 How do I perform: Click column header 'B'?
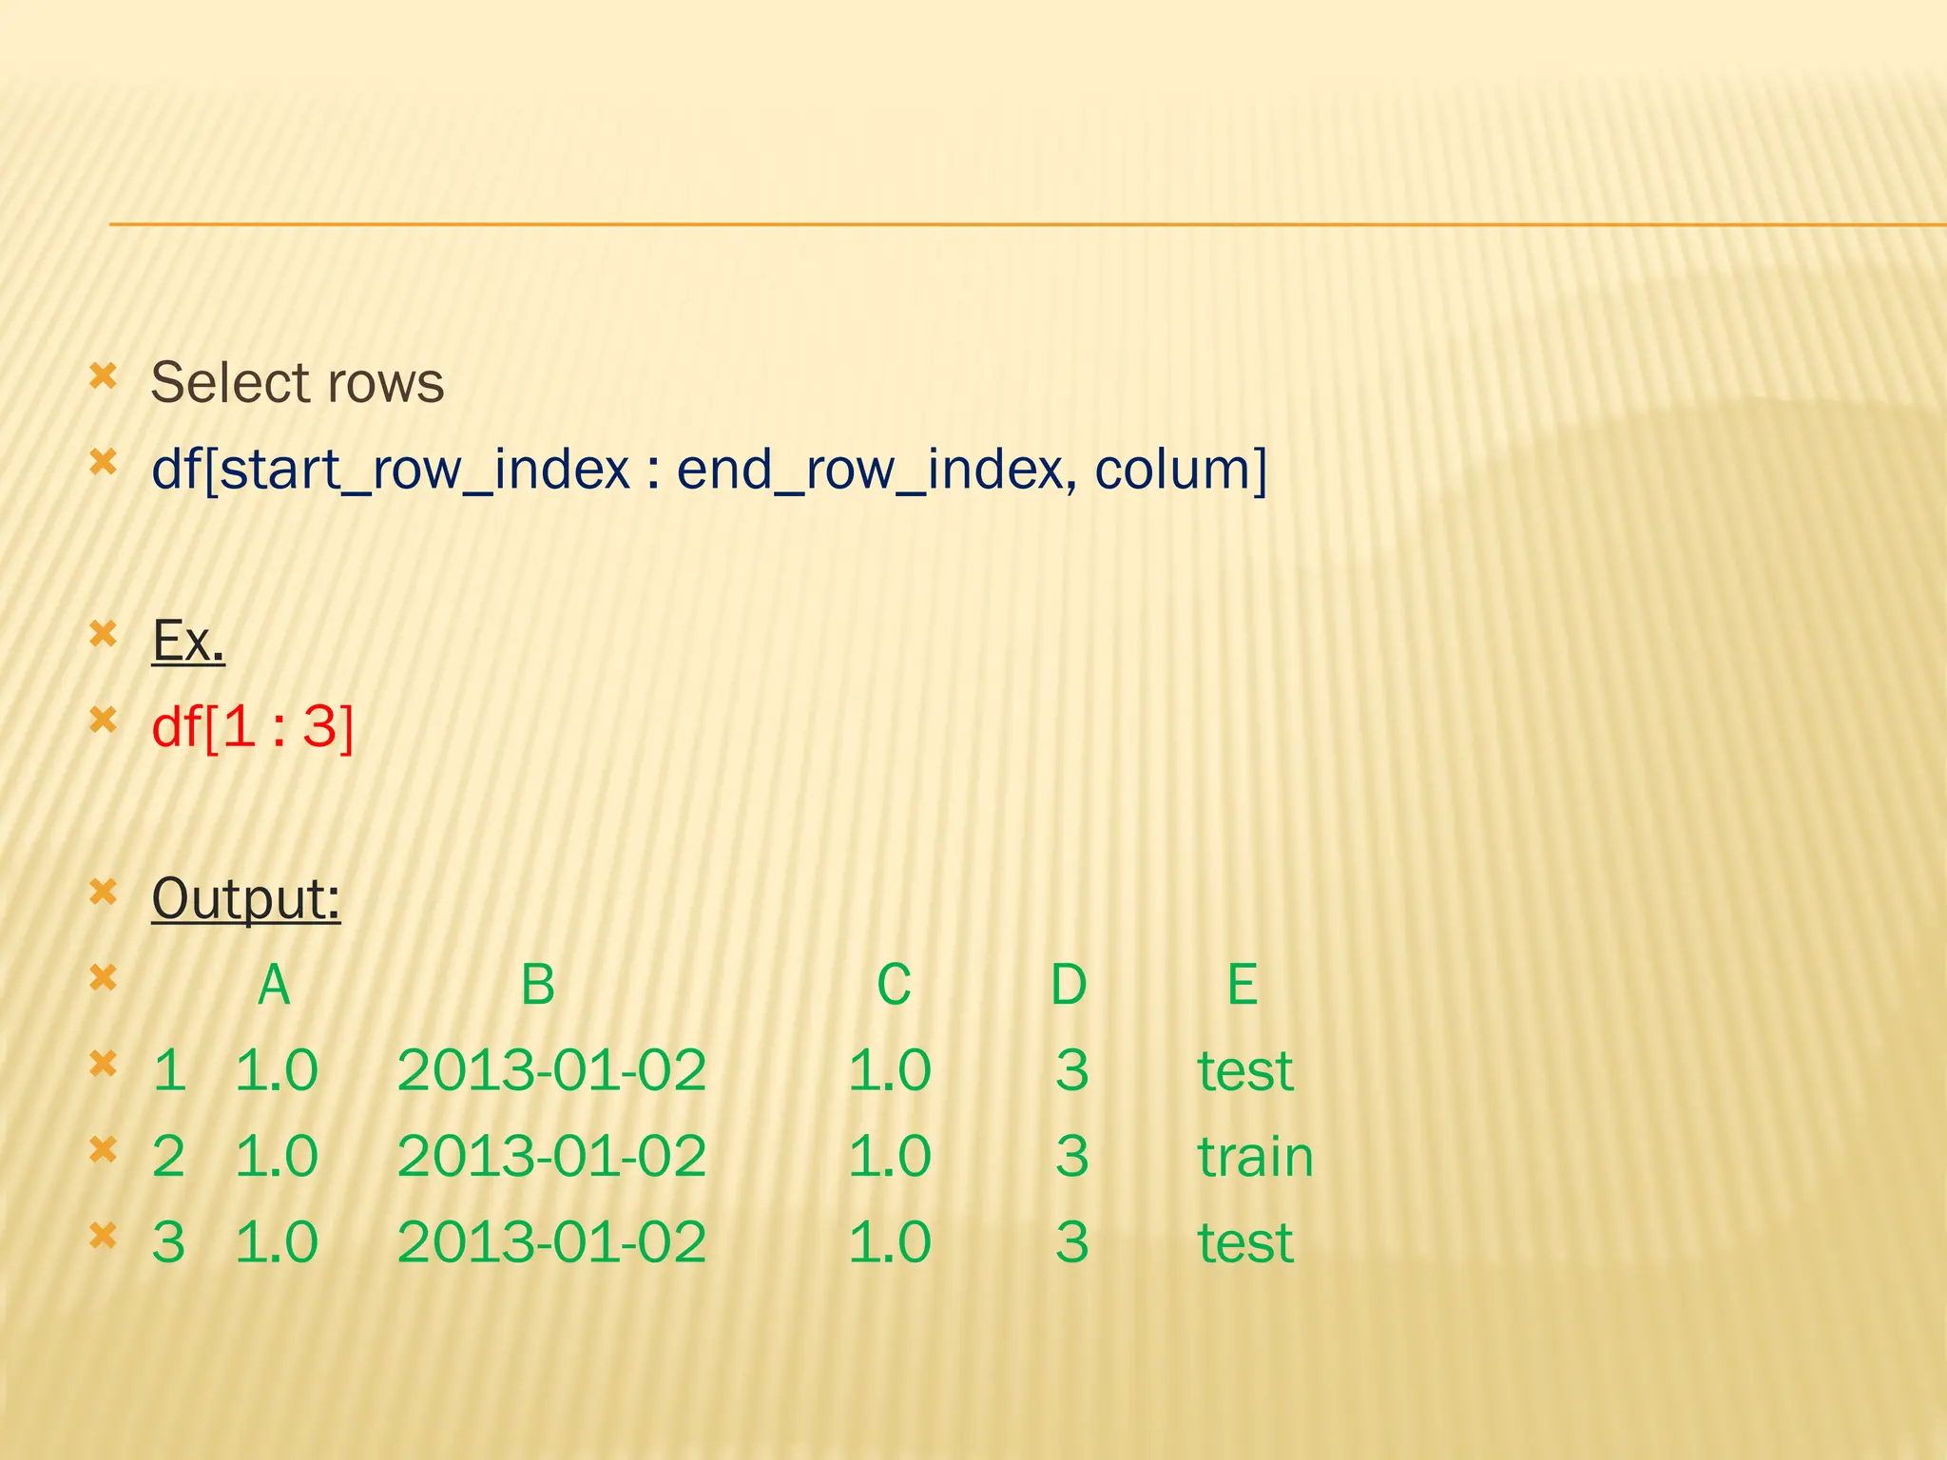point(538,985)
